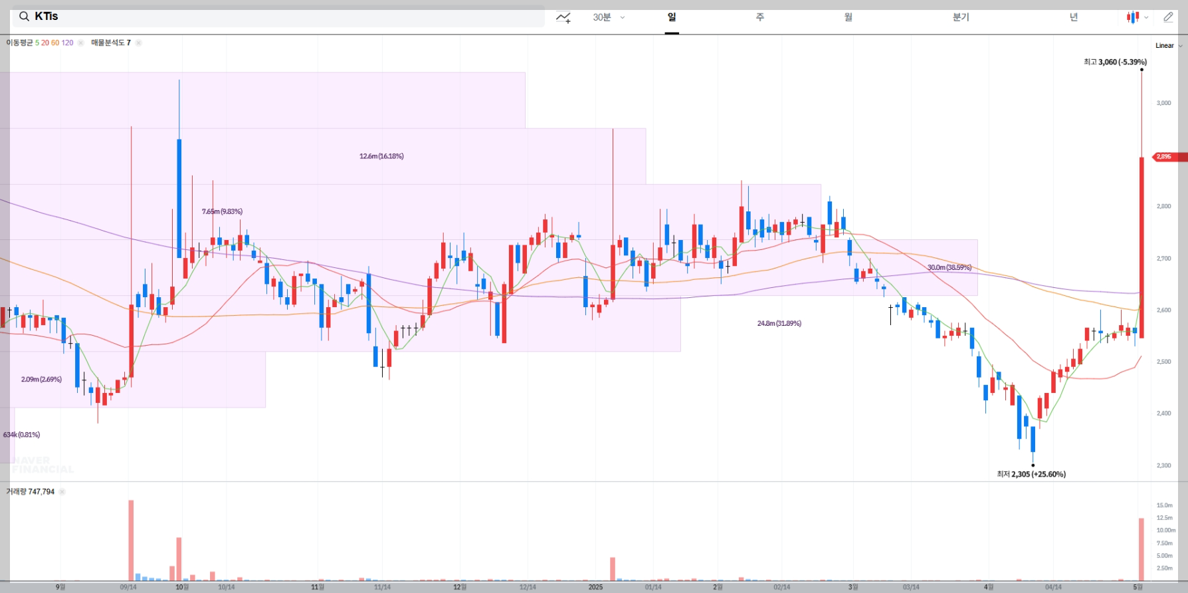The width and height of the screenshot is (1188, 593).
Task: Click the 거래량 747,794 volume label
Action: [31, 492]
